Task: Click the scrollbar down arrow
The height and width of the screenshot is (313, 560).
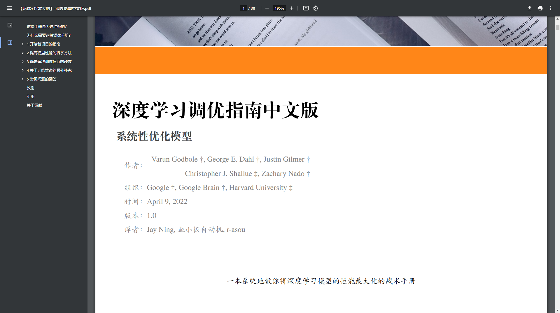Action: [557, 310]
